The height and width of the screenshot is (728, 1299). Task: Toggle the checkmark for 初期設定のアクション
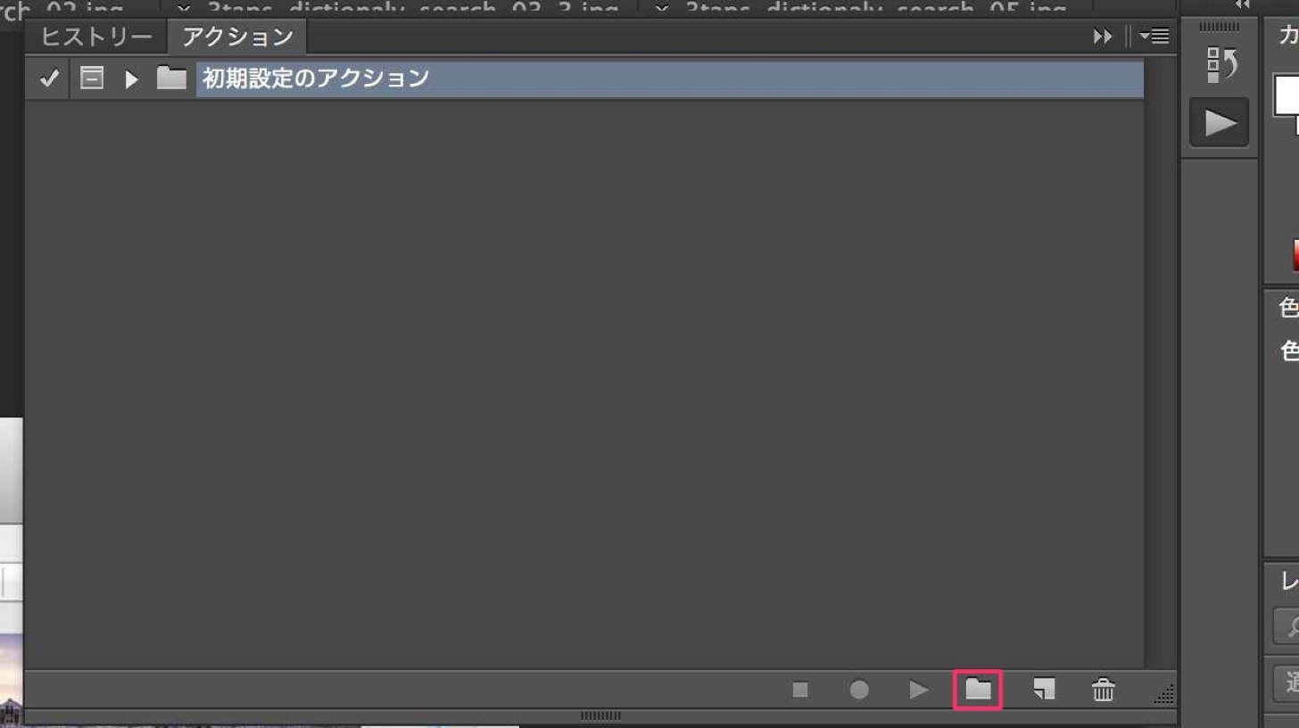(49, 79)
